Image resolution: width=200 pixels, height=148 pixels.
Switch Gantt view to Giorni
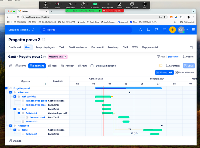click(21, 66)
